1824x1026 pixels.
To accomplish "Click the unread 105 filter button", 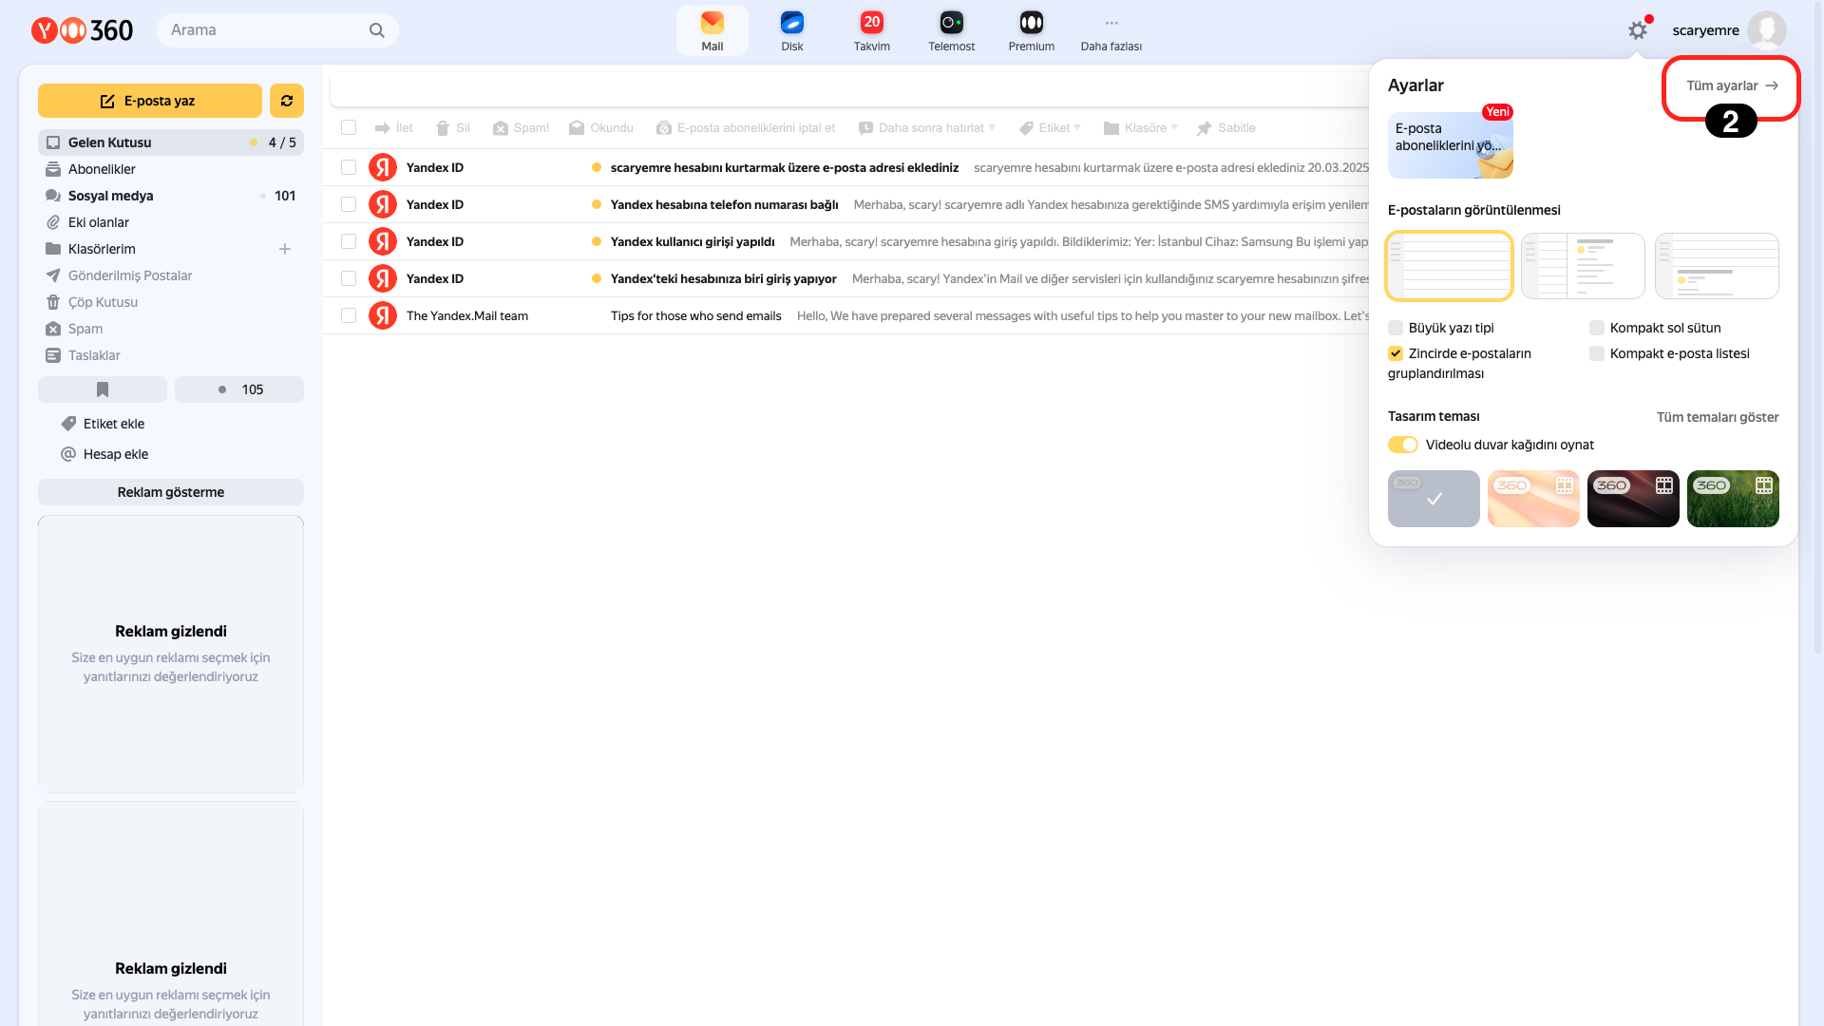I will [239, 389].
